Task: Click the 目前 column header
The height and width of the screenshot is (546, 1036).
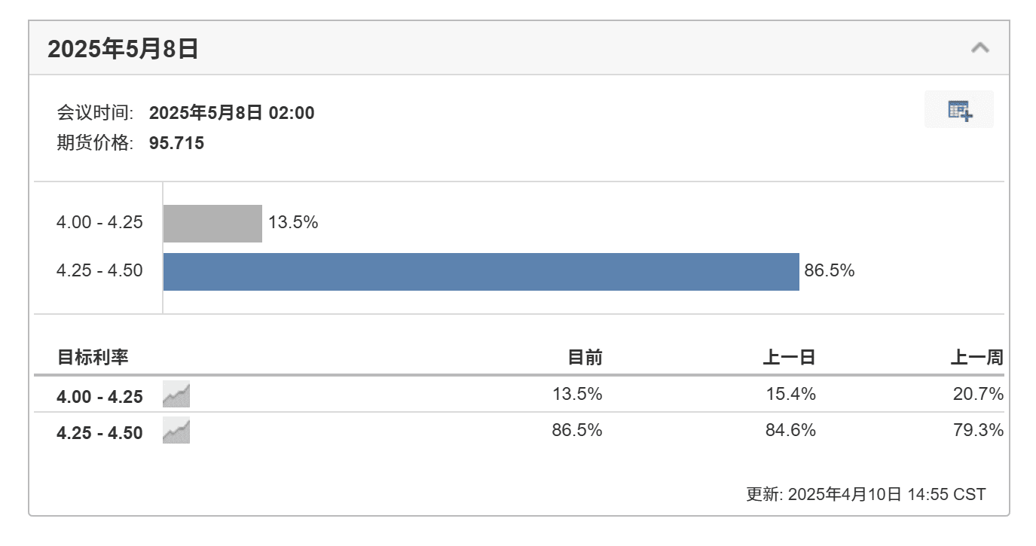Action: tap(585, 357)
